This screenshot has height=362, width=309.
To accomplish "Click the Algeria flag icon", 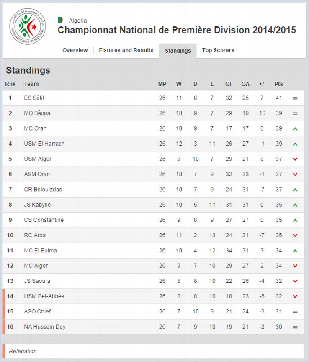I will 61,20.
